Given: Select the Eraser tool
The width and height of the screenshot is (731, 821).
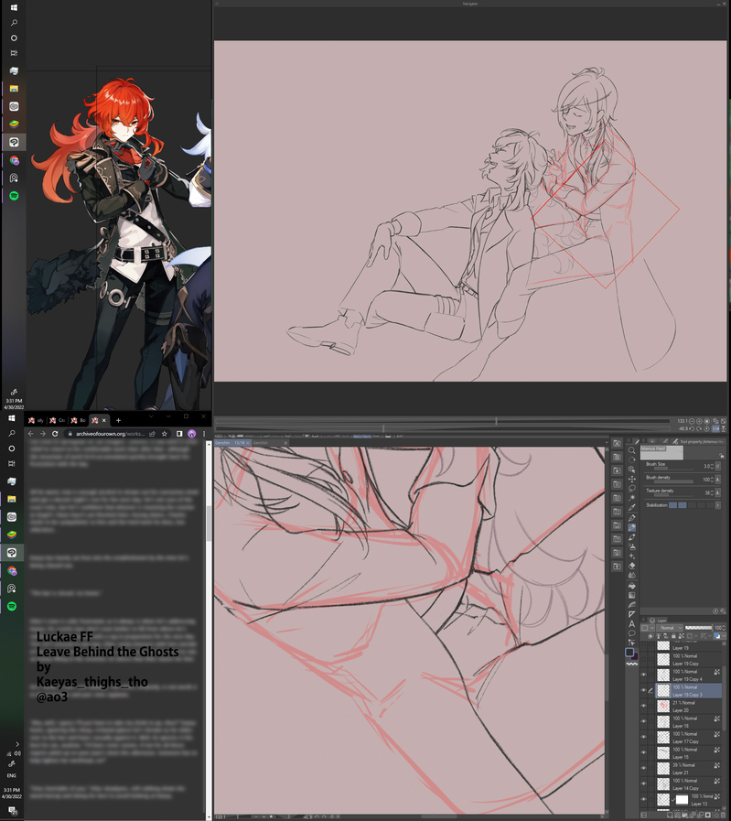Looking at the screenshot, I should [x=631, y=566].
